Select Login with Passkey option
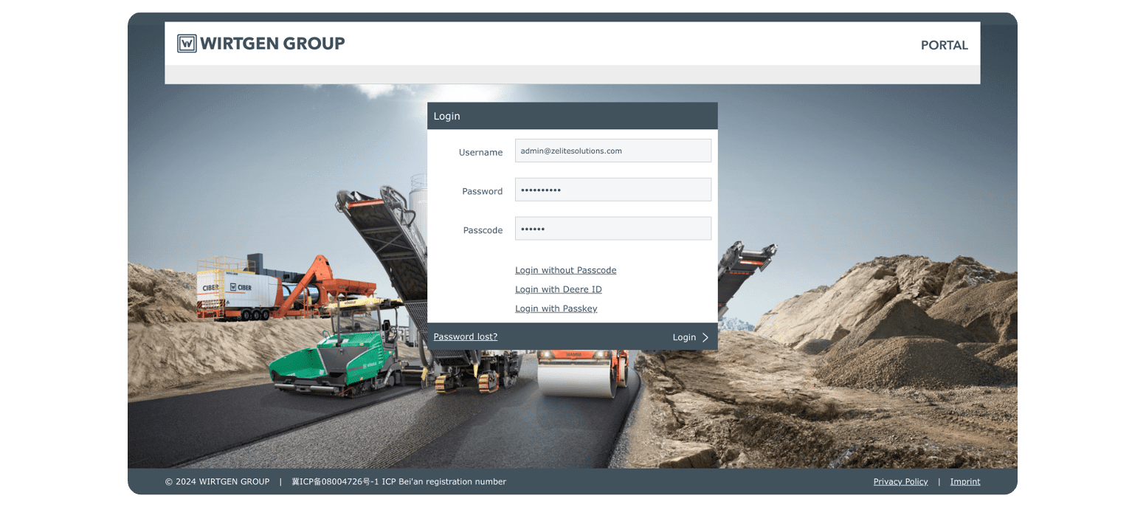The height and width of the screenshot is (507, 1146). point(556,308)
